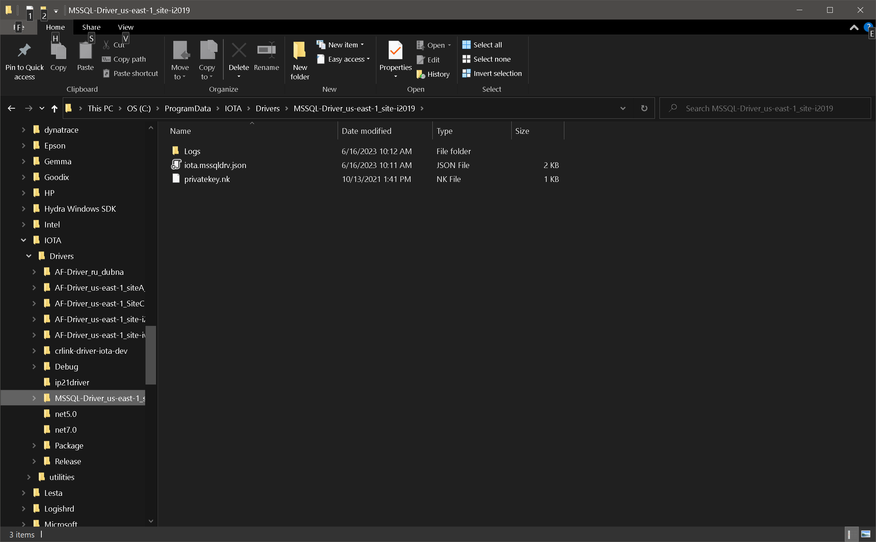The width and height of the screenshot is (876, 542).
Task: Click the Copy icon in Clipboard group
Action: point(58,51)
